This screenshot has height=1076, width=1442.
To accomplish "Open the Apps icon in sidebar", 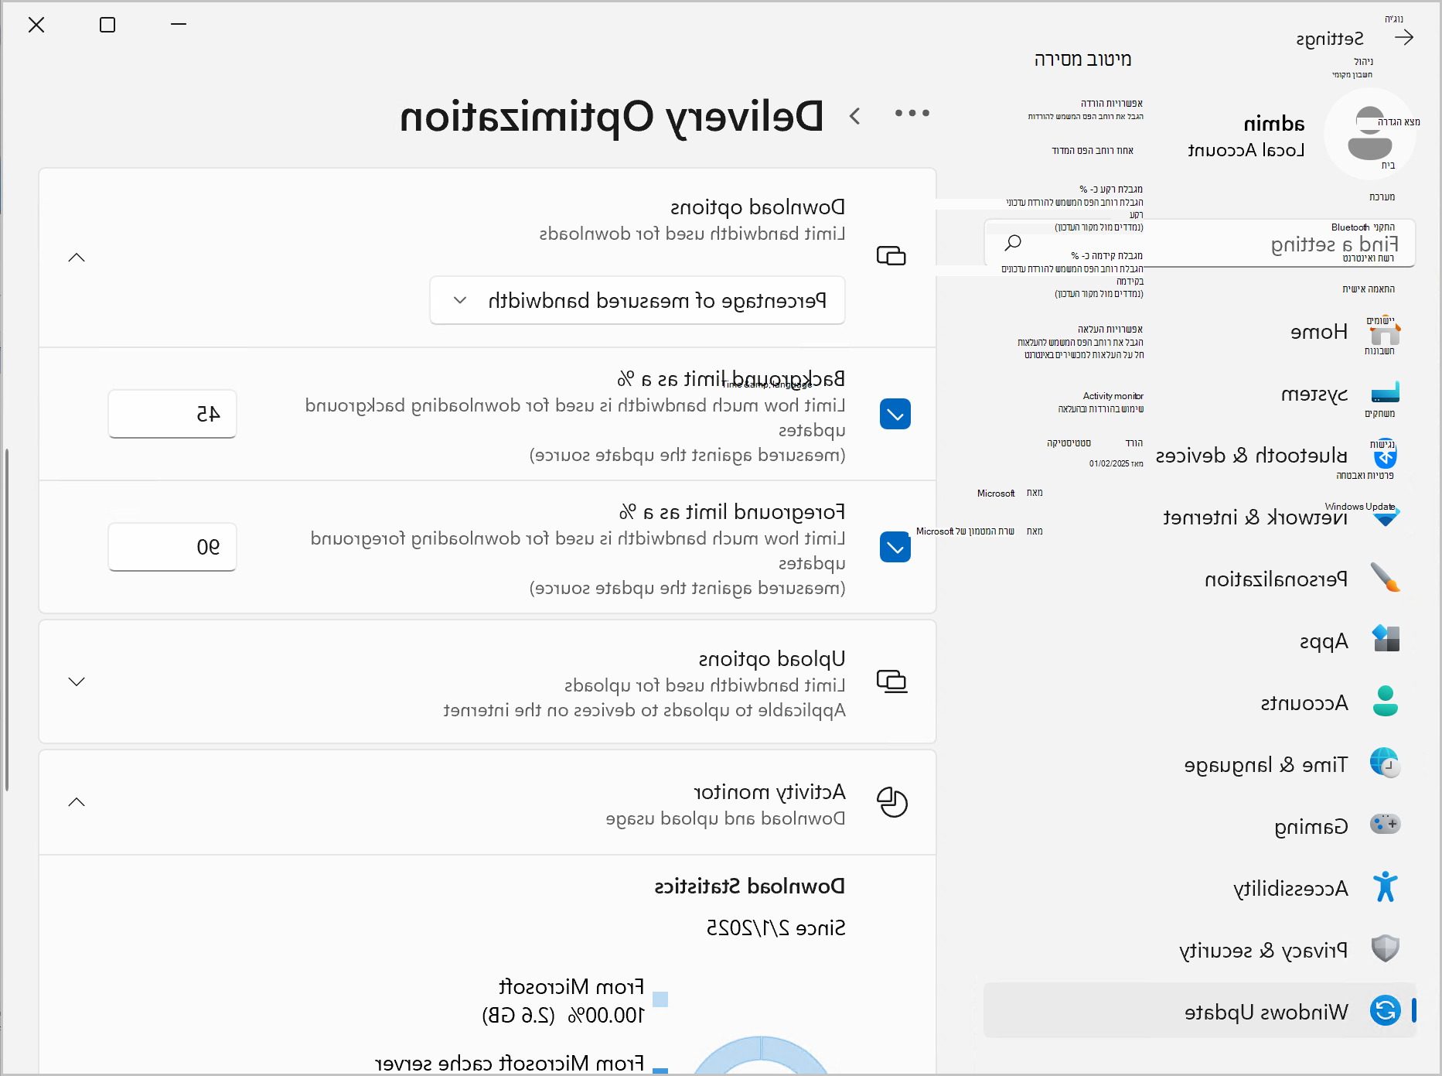I will coord(1385,639).
